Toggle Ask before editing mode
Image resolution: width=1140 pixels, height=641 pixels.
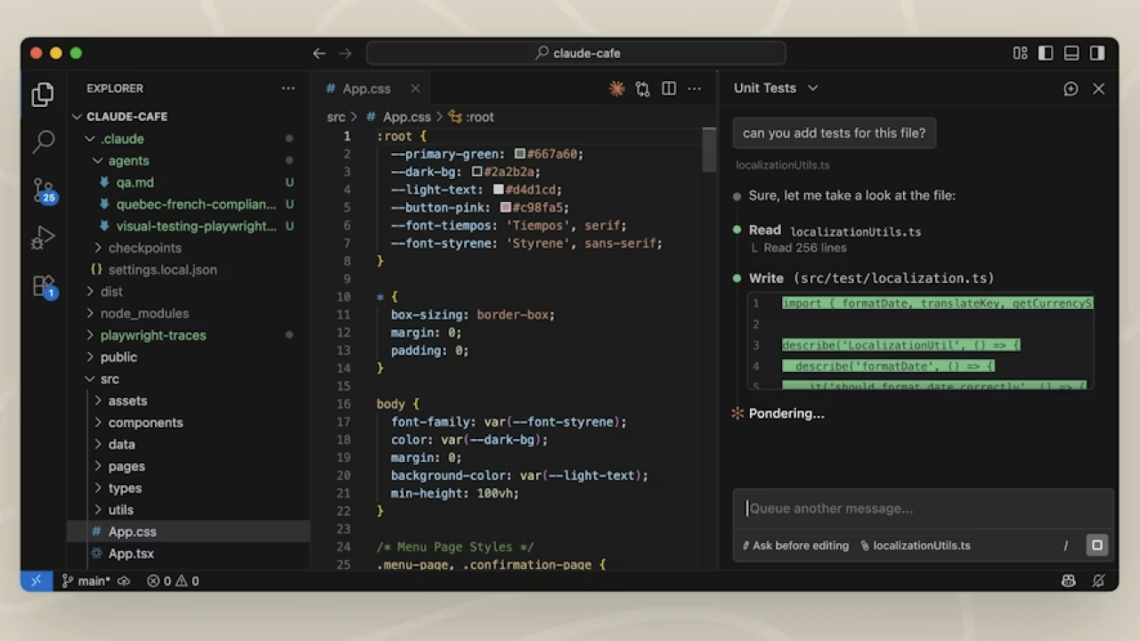point(795,546)
